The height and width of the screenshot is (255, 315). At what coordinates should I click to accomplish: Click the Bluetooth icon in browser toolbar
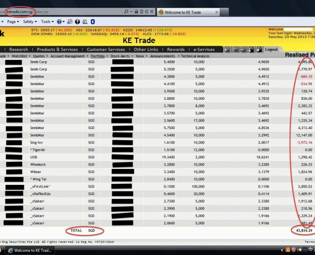[92, 21]
